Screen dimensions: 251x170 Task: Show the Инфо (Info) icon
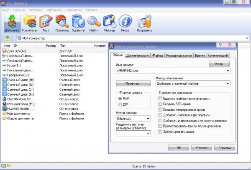(x=125, y=23)
